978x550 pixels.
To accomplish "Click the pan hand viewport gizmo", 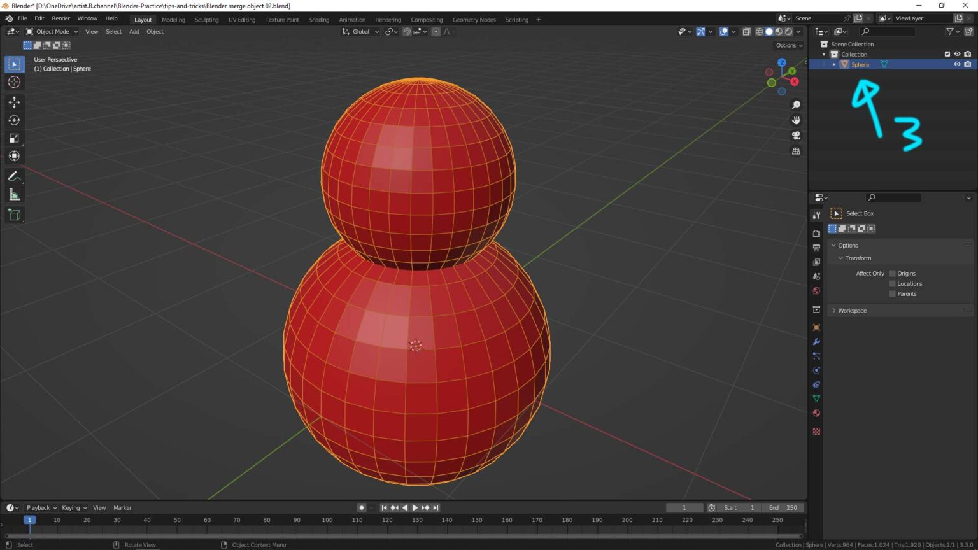I will [x=796, y=120].
